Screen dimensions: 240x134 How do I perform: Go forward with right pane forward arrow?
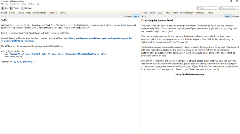coord(145,16)
